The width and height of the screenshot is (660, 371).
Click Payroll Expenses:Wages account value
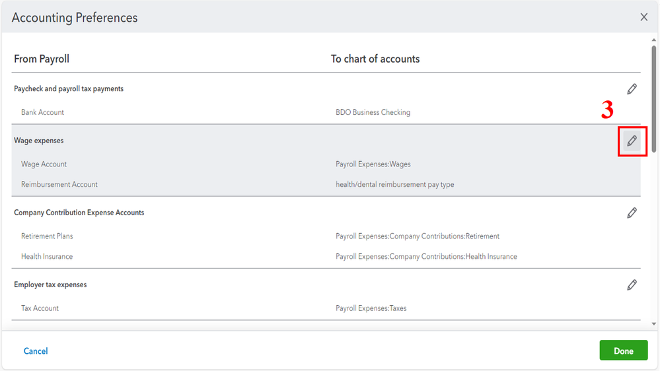(x=373, y=164)
